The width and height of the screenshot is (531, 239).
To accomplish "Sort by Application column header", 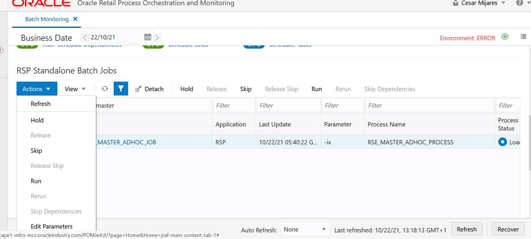I will (231, 124).
